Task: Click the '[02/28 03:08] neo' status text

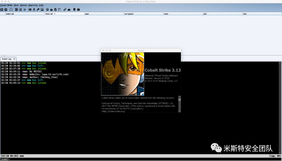Action: pos(13,156)
